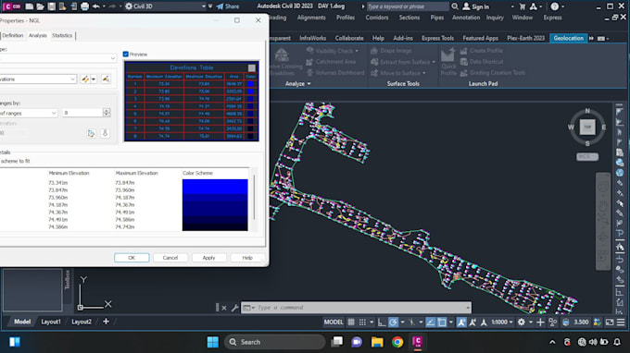The height and width of the screenshot is (353, 630).
Task: Click the Plot printer icon
Action: tap(84, 6)
